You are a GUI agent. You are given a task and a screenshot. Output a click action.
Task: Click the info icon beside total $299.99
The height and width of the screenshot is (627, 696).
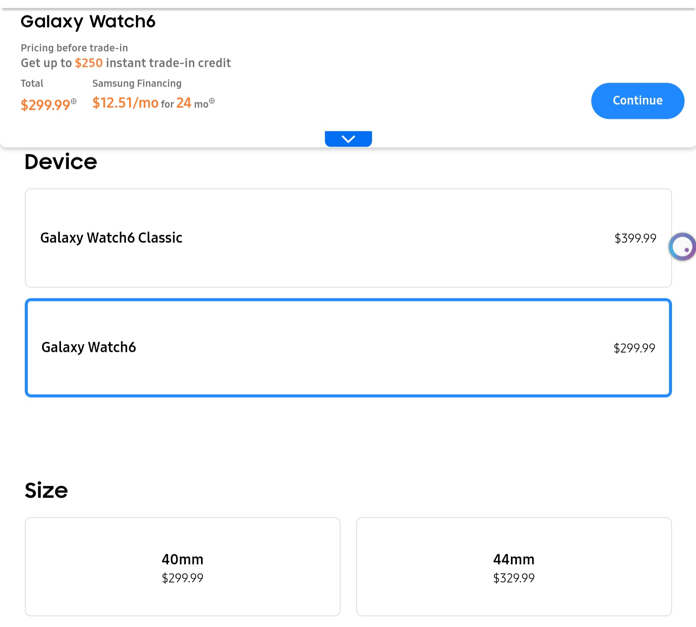pyautogui.click(x=74, y=101)
